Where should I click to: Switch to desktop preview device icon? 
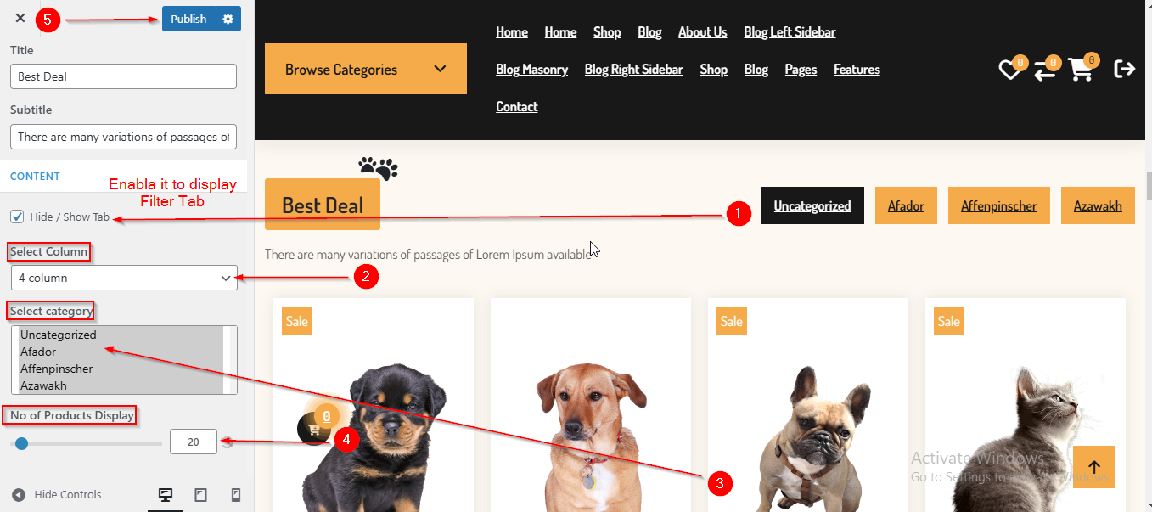coord(166,495)
